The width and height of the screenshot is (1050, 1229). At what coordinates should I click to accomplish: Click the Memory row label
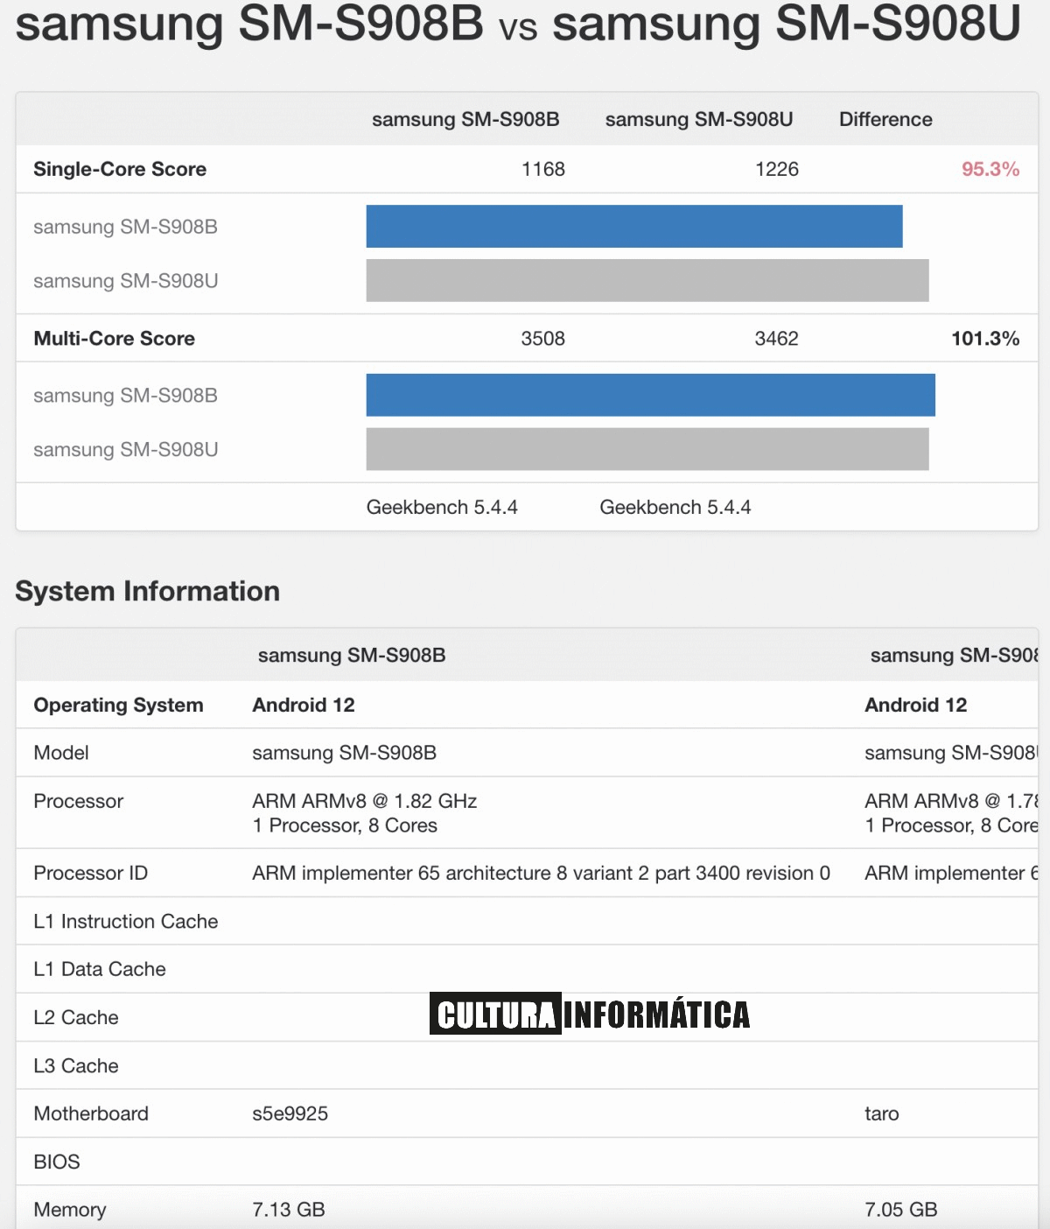coord(70,1210)
